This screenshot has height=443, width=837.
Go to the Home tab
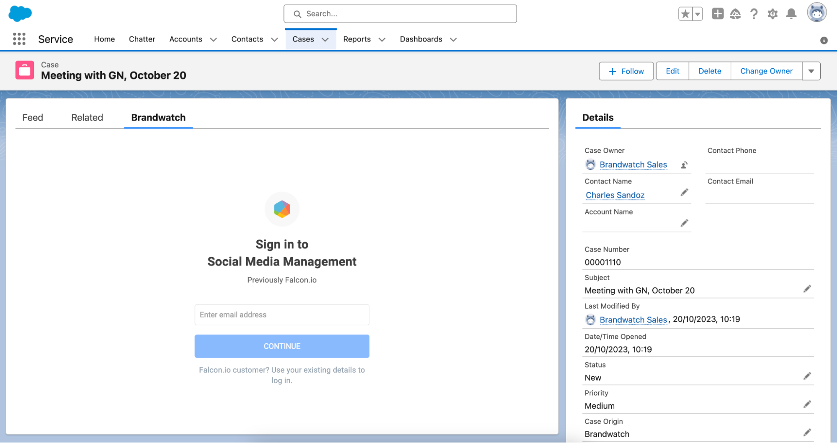click(x=104, y=39)
